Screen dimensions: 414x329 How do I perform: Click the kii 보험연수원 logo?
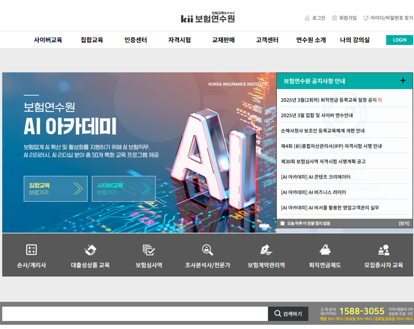pyautogui.click(x=208, y=18)
